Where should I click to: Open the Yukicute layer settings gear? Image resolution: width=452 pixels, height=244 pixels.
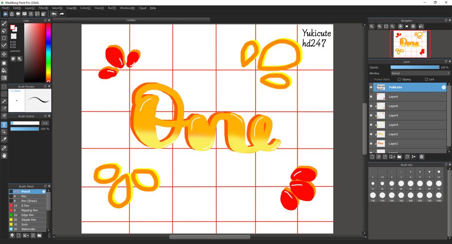pyautogui.click(x=443, y=87)
